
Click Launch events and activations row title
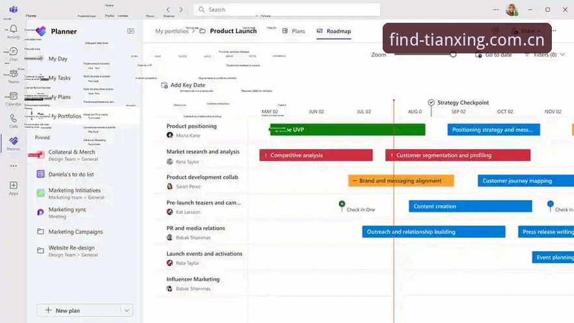pyautogui.click(x=204, y=253)
